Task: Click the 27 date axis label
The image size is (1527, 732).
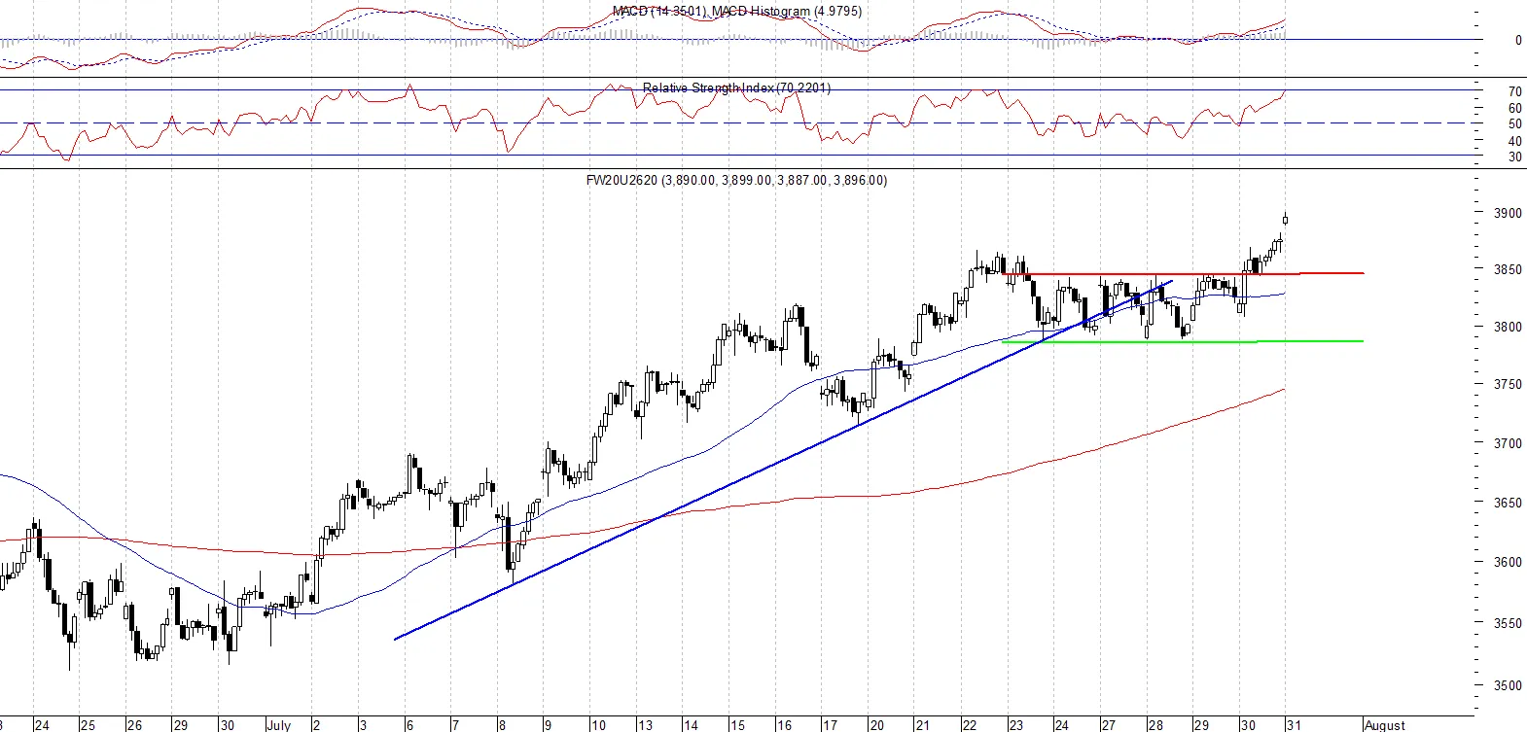Action: [1109, 725]
